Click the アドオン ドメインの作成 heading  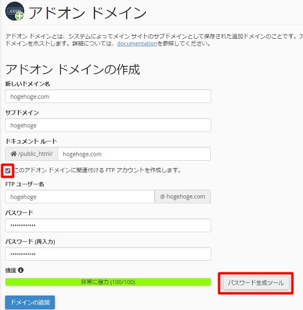pyautogui.click(x=73, y=69)
